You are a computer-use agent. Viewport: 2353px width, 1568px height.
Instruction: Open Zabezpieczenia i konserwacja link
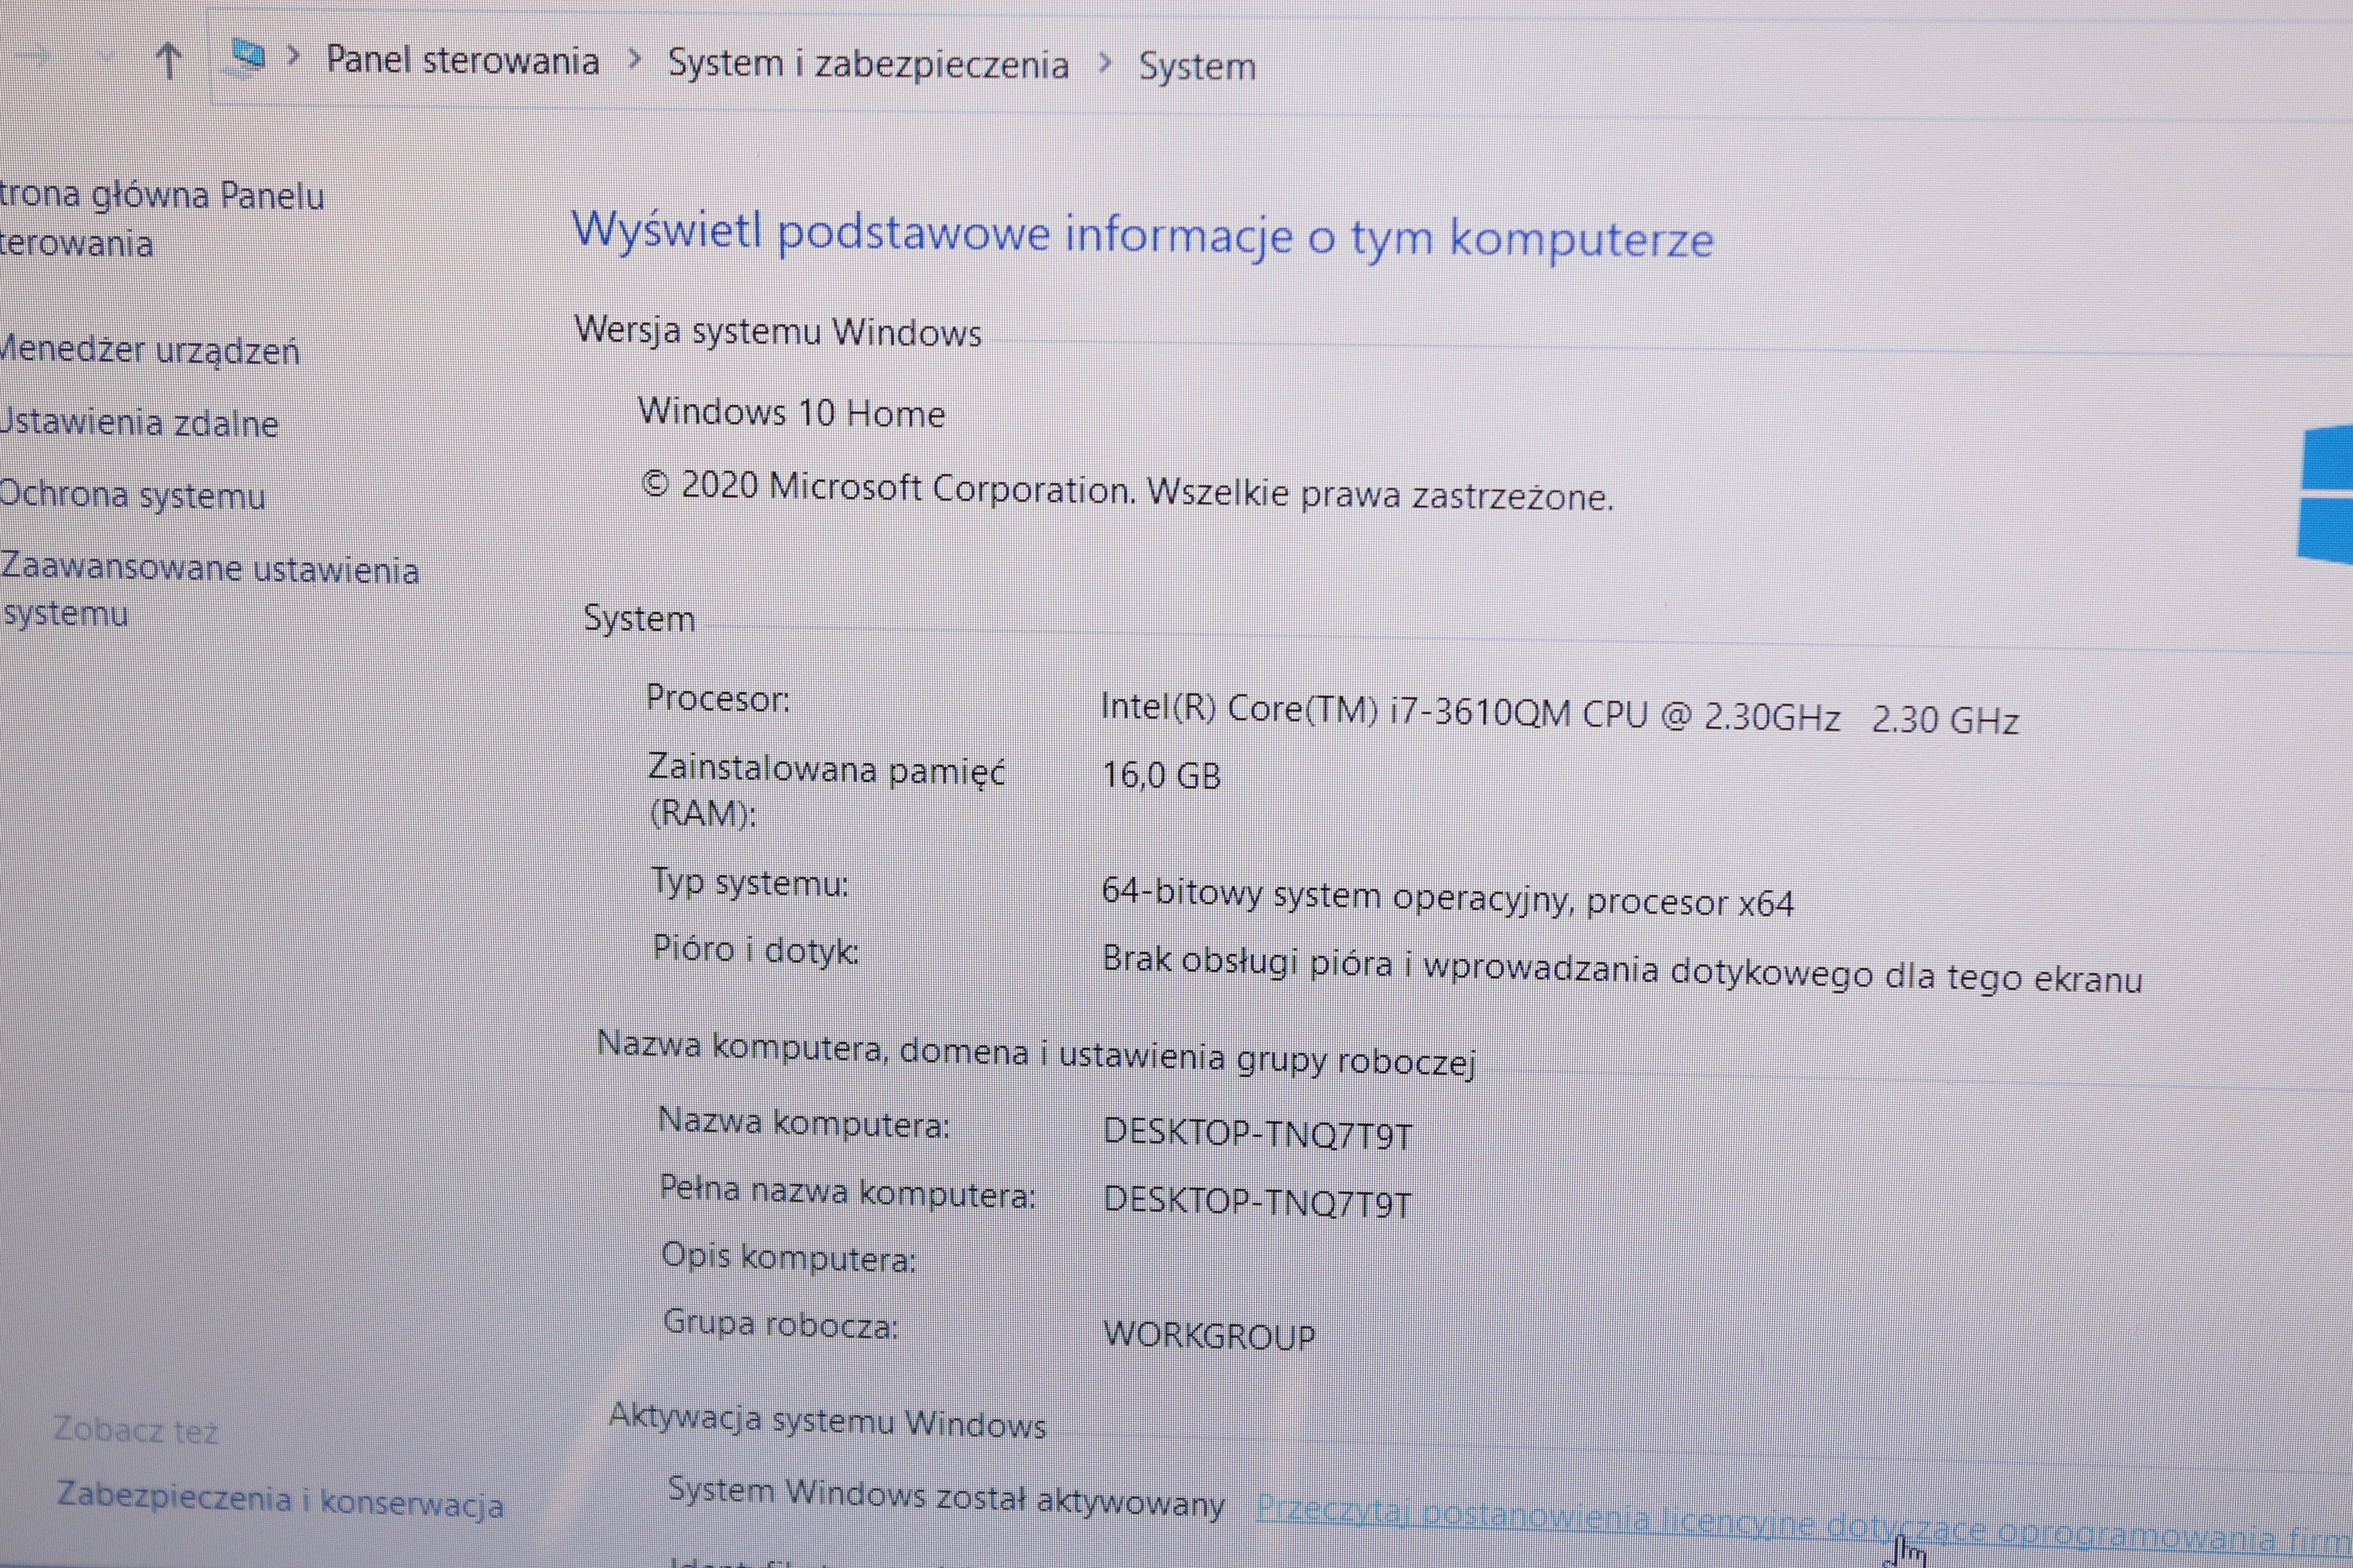click(x=280, y=1499)
